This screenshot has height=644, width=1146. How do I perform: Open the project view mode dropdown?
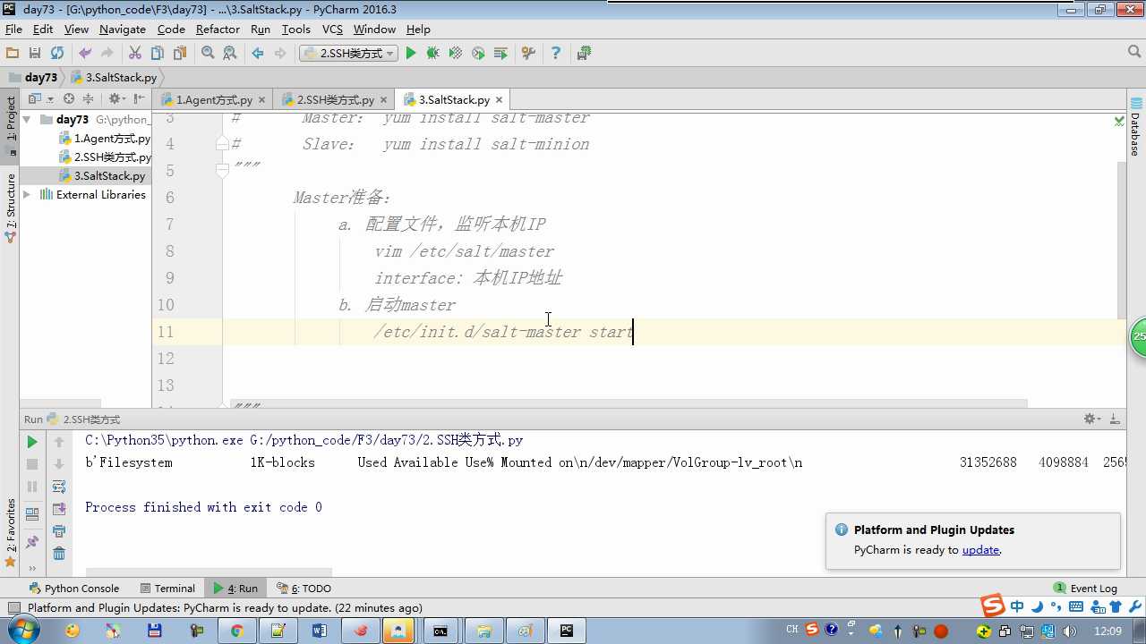point(40,99)
